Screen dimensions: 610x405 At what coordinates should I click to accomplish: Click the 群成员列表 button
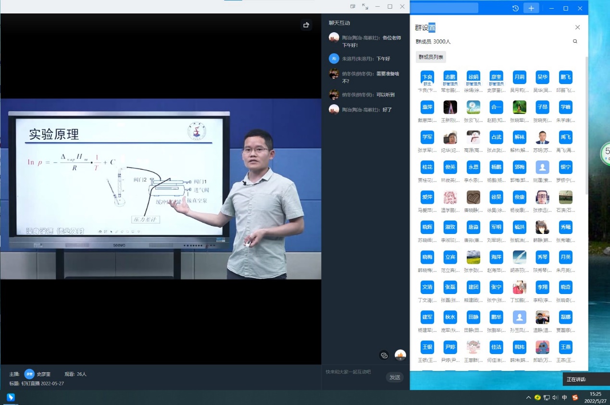(x=431, y=57)
